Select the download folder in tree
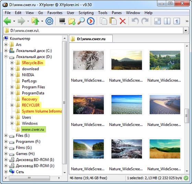The height and width of the screenshot is (184, 192). [x=31, y=69]
